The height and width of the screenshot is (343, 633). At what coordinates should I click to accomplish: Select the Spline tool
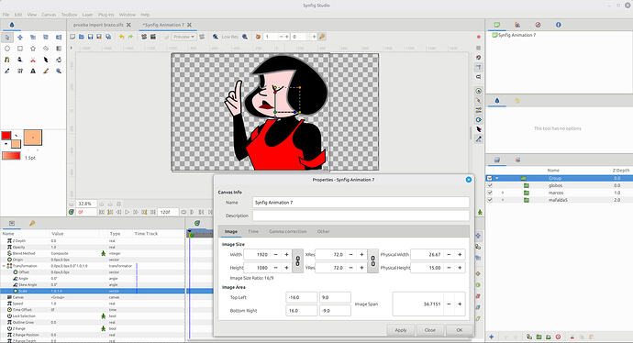[x=6, y=60]
